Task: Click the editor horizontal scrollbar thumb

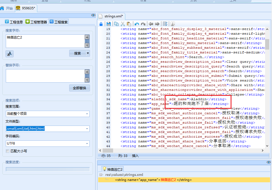Action: coord(108,151)
